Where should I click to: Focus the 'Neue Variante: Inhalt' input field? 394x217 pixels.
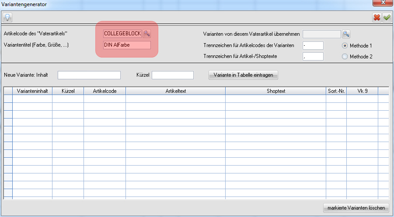tap(89, 75)
